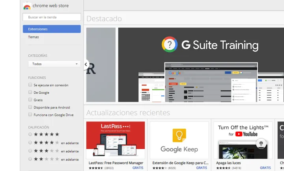Toggle 'Disponible para Android' checkbox
284x171 pixels.
pos(30,107)
